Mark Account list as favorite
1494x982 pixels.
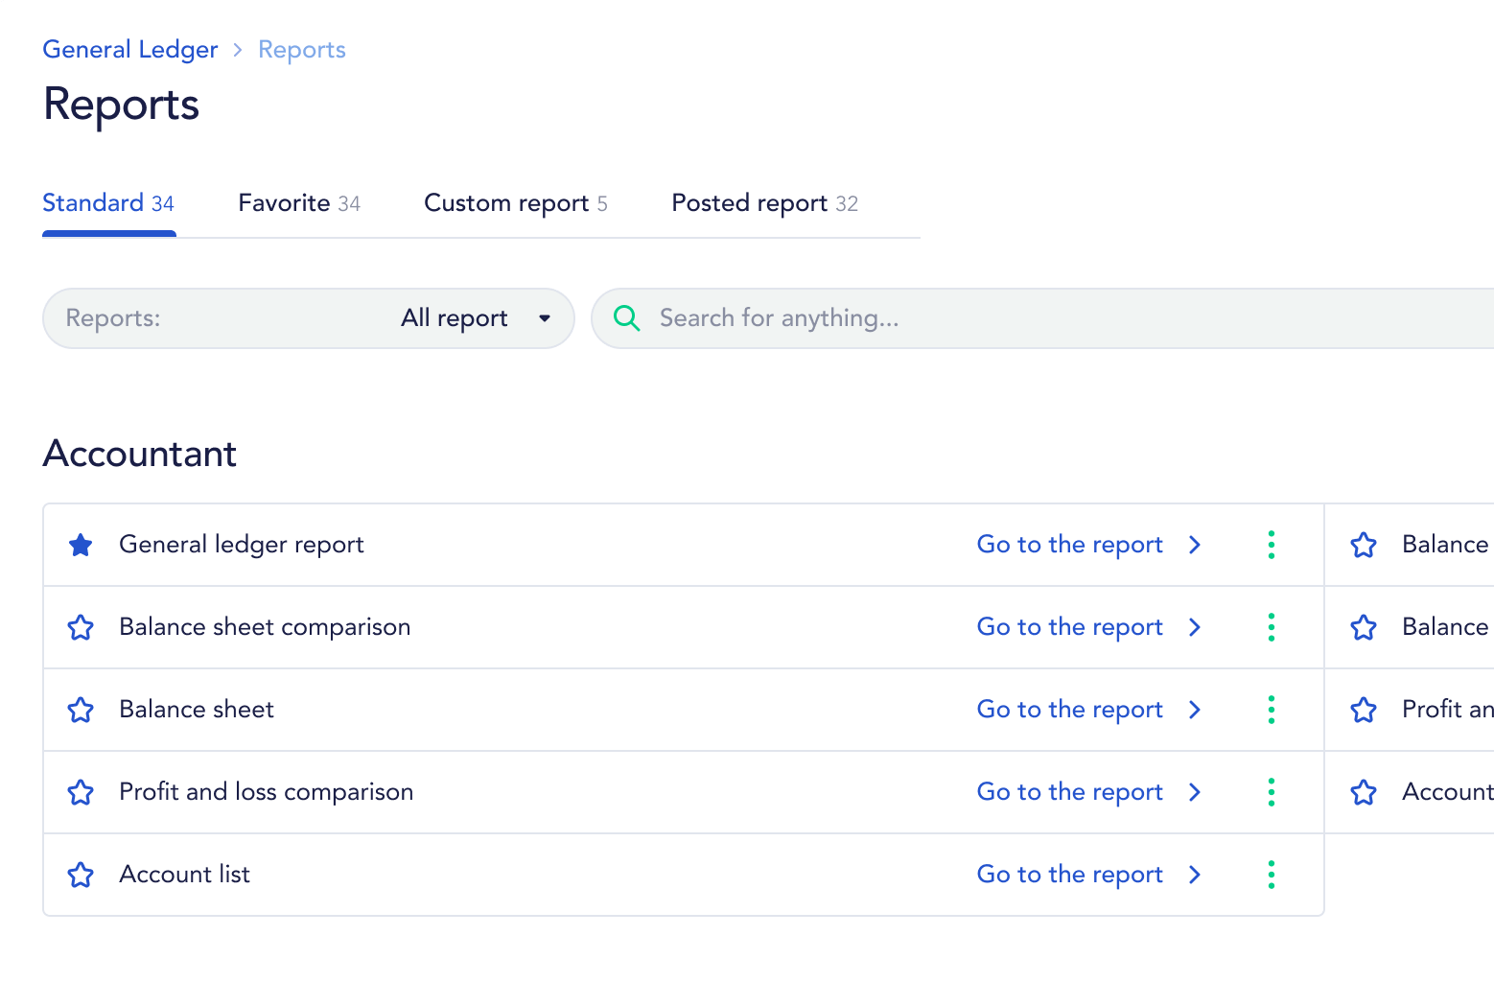coord(81,876)
